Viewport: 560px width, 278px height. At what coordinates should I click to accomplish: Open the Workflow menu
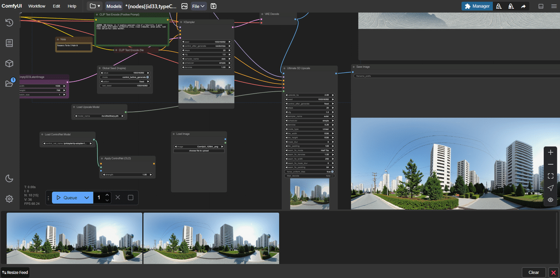(x=37, y=6)
